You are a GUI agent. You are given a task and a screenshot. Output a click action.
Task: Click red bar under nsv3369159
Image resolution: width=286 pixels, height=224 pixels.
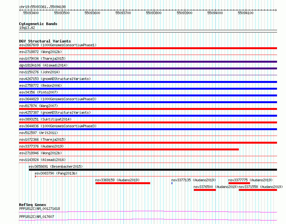click(123, 183)
